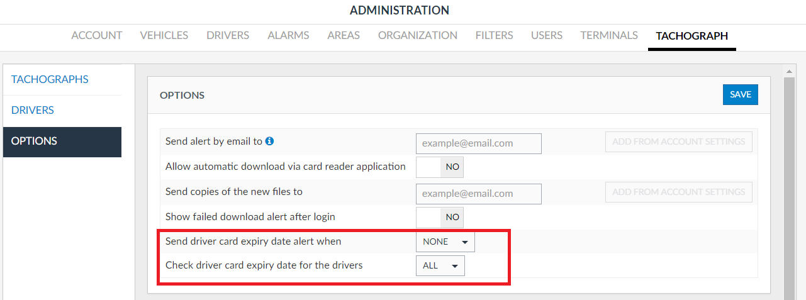Switch to the USERS tab
The width and height of the screenshot is (806, 300).
pyautogui.click(x=546, y=35)
